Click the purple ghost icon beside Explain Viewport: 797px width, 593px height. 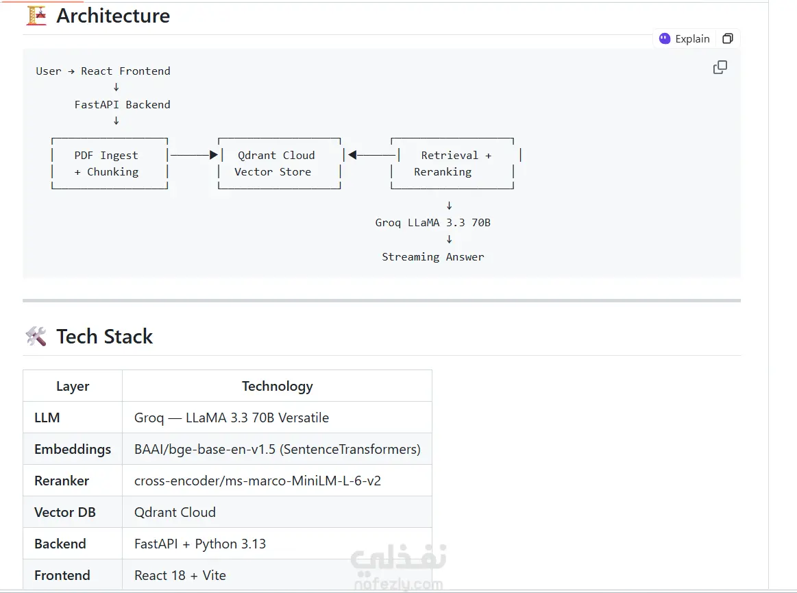665,39
